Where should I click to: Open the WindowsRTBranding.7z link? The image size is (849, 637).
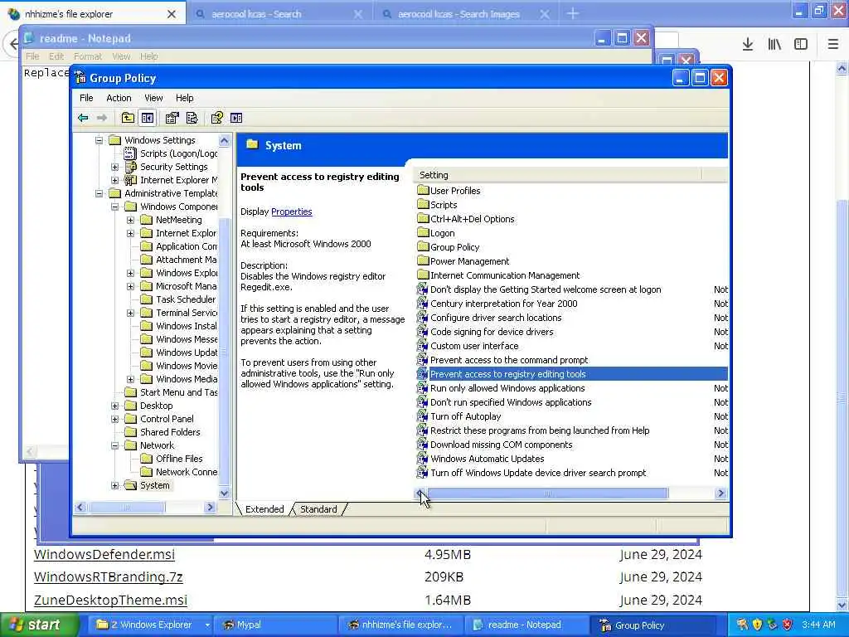coord(109,577)
